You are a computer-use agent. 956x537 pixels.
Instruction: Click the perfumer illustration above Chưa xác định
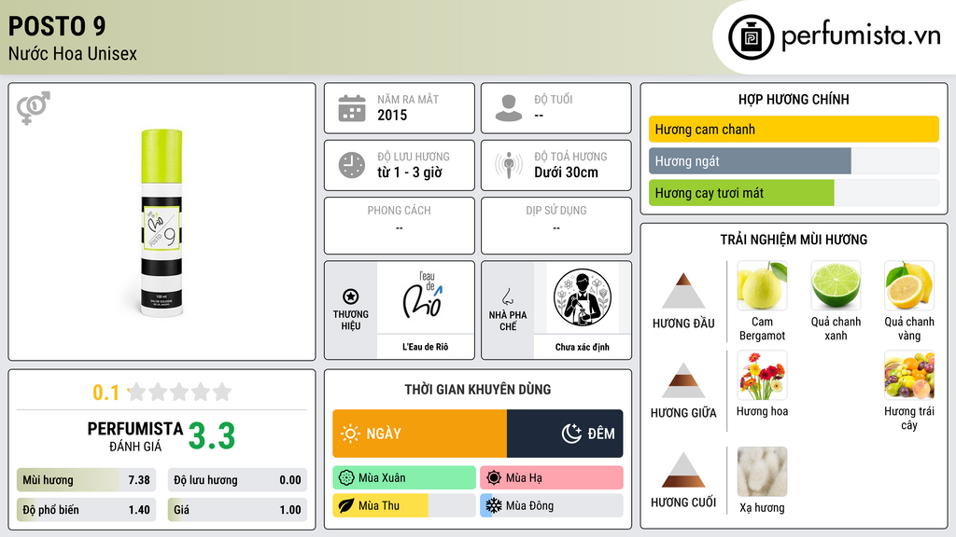(x=583, y=297)
